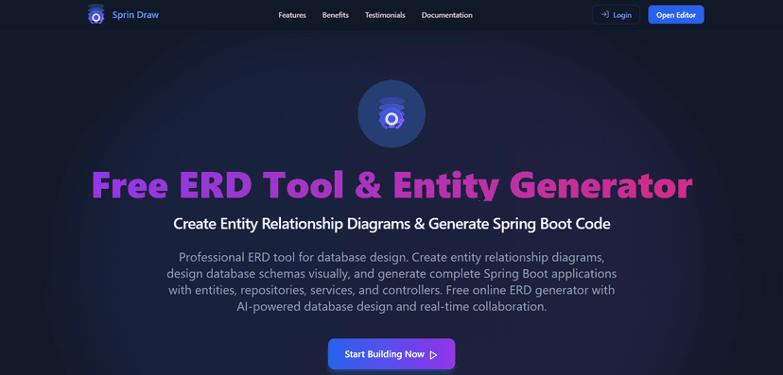
Task: Jump to Testimonials in navbar
Action: coord(385,15)
